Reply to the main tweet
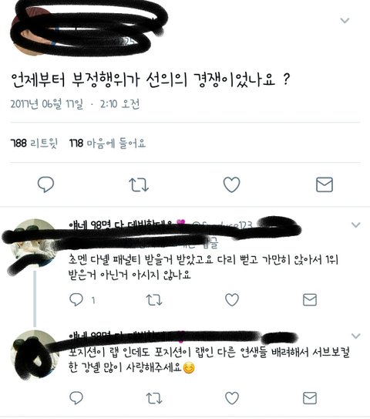370x419 pixels. click(45, 184)
